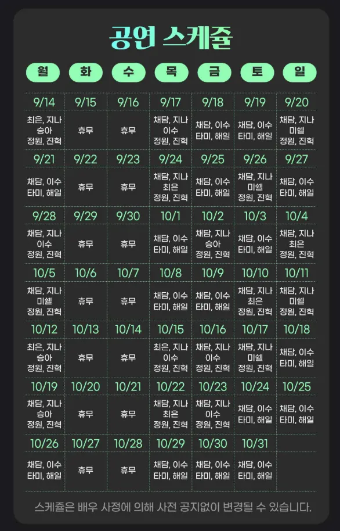Select the 휴무 cell for 10/13
The width and height of the screenshot is (340, 531).
(86, 358)
